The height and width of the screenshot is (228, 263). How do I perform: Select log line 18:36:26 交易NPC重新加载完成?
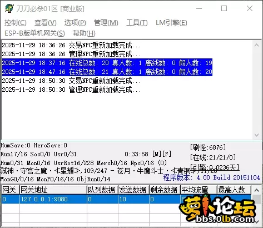[71, 45]
